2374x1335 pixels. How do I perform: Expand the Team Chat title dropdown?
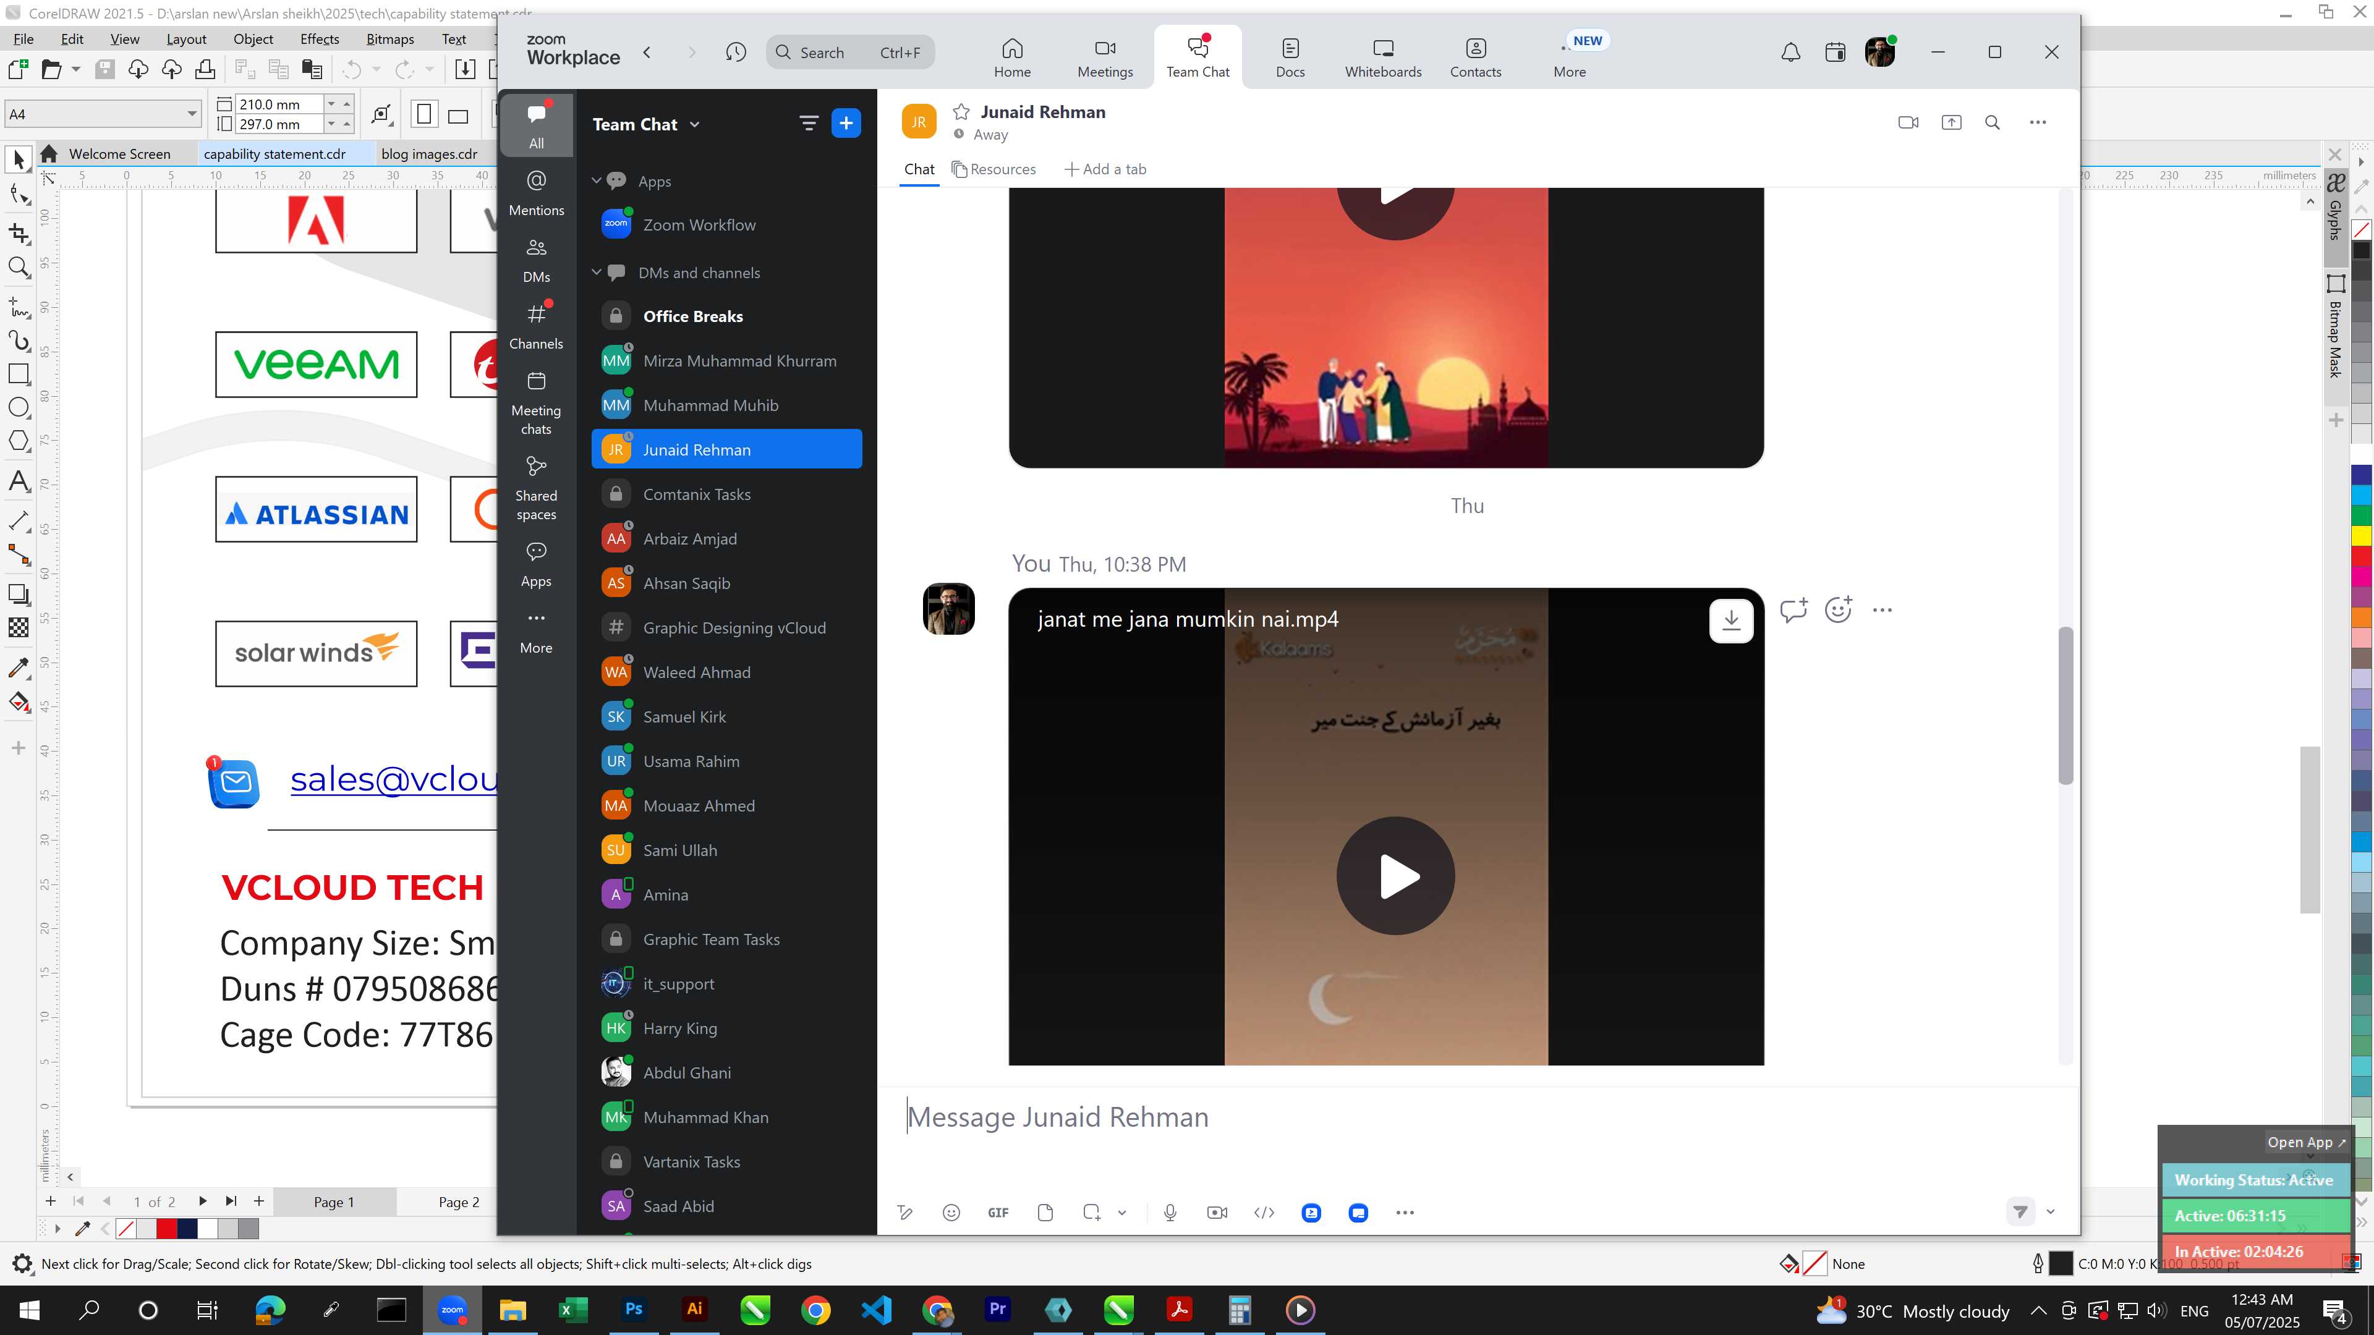click(x=695, y=124)
